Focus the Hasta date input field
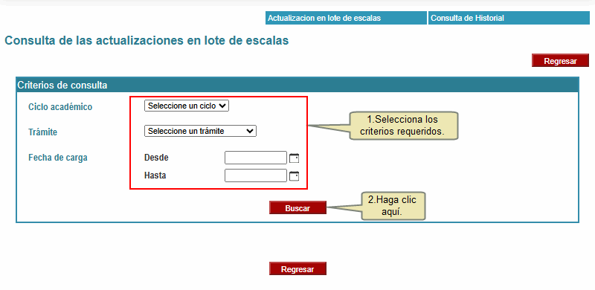This screenshot has height=290, width=595. point(256,175)
